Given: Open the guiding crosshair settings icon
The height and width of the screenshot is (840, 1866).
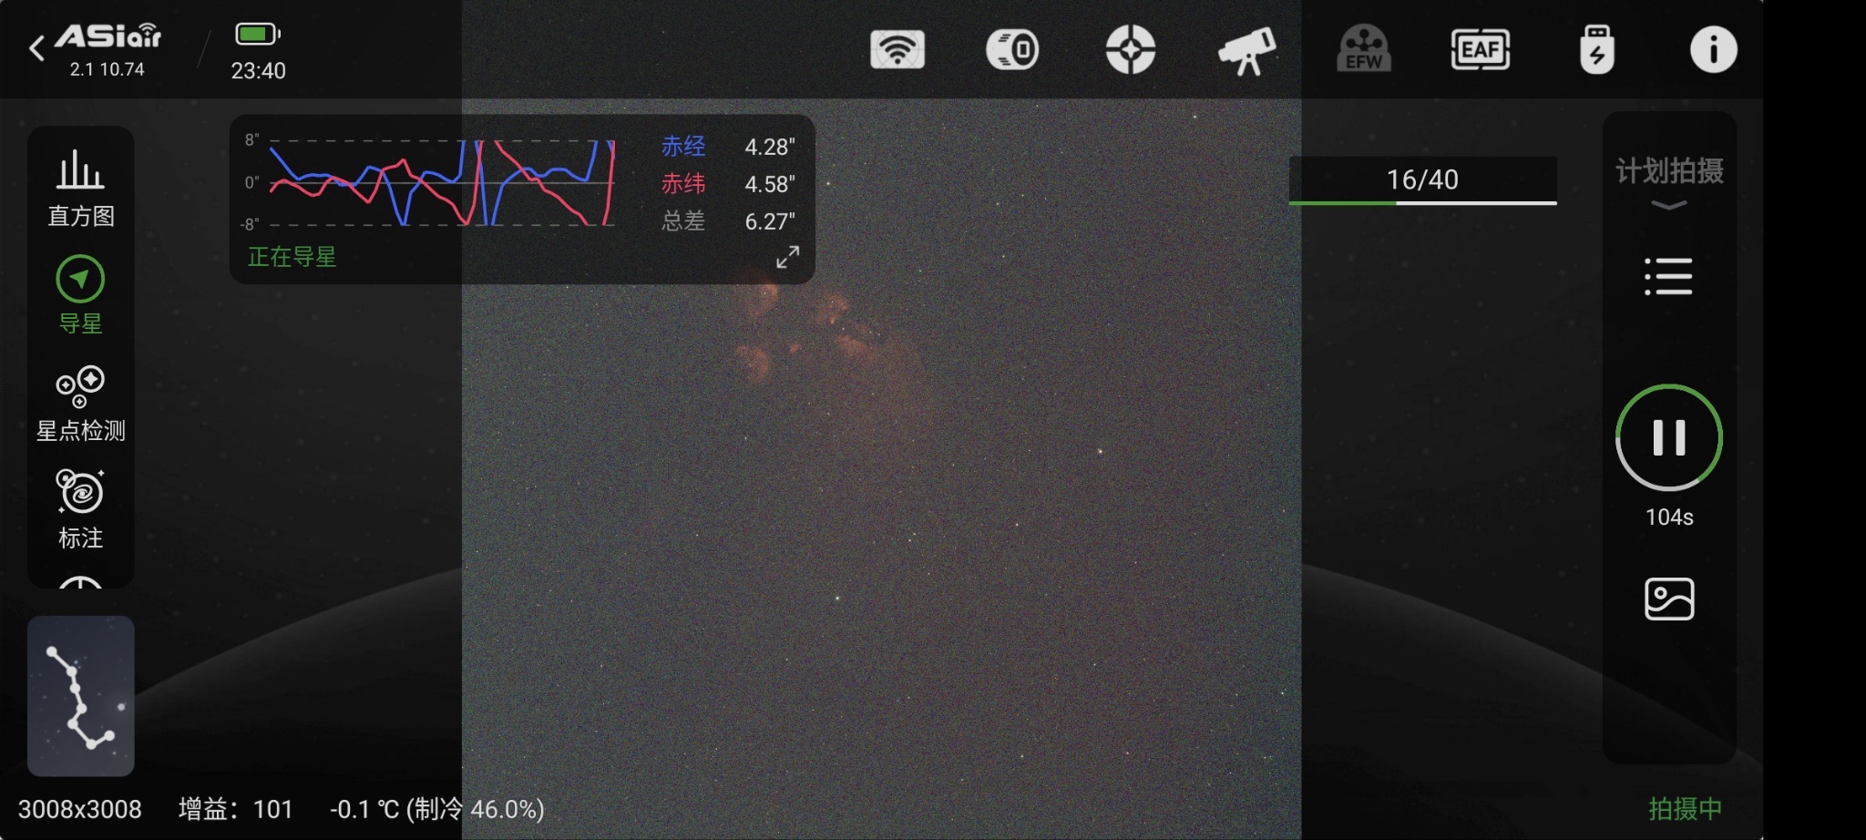Looking at the screenshot, I should coord(1131,49).
